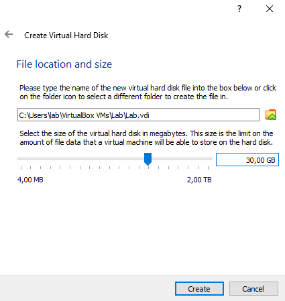Open help via the question mark icon
The height and width of the screenshot is (301, 285).
pyautogui.click(x=239, y=9)
